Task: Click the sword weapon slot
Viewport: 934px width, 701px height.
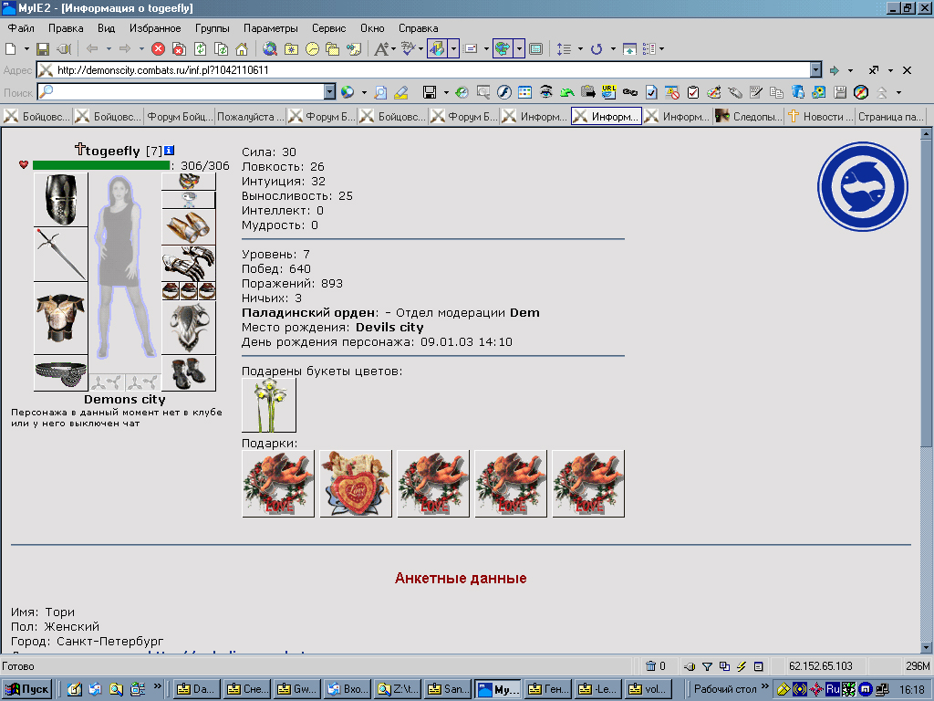Action: pyautogui.click(x=61, y=255)
